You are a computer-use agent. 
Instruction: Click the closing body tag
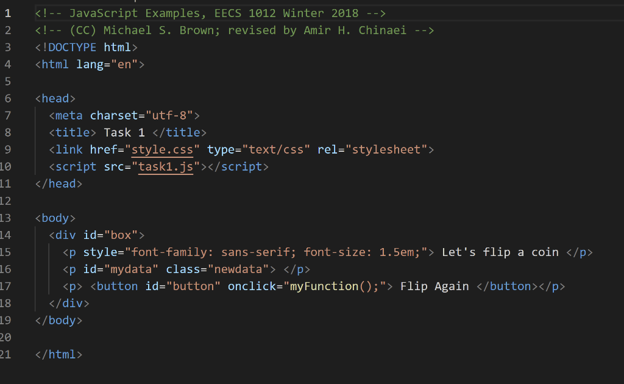click(x=58, y=321)
